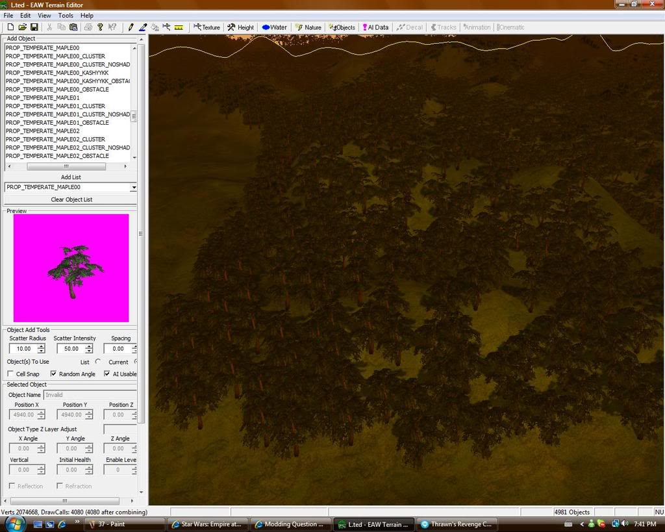The image size is (665, 532).
Task: Switch to Nature editing mode
Action: coord(308,27)
